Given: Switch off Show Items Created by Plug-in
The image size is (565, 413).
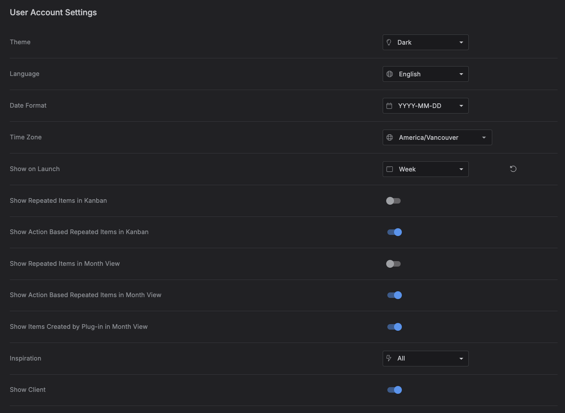Looking at the screenshot, I should tap(394, 327).
